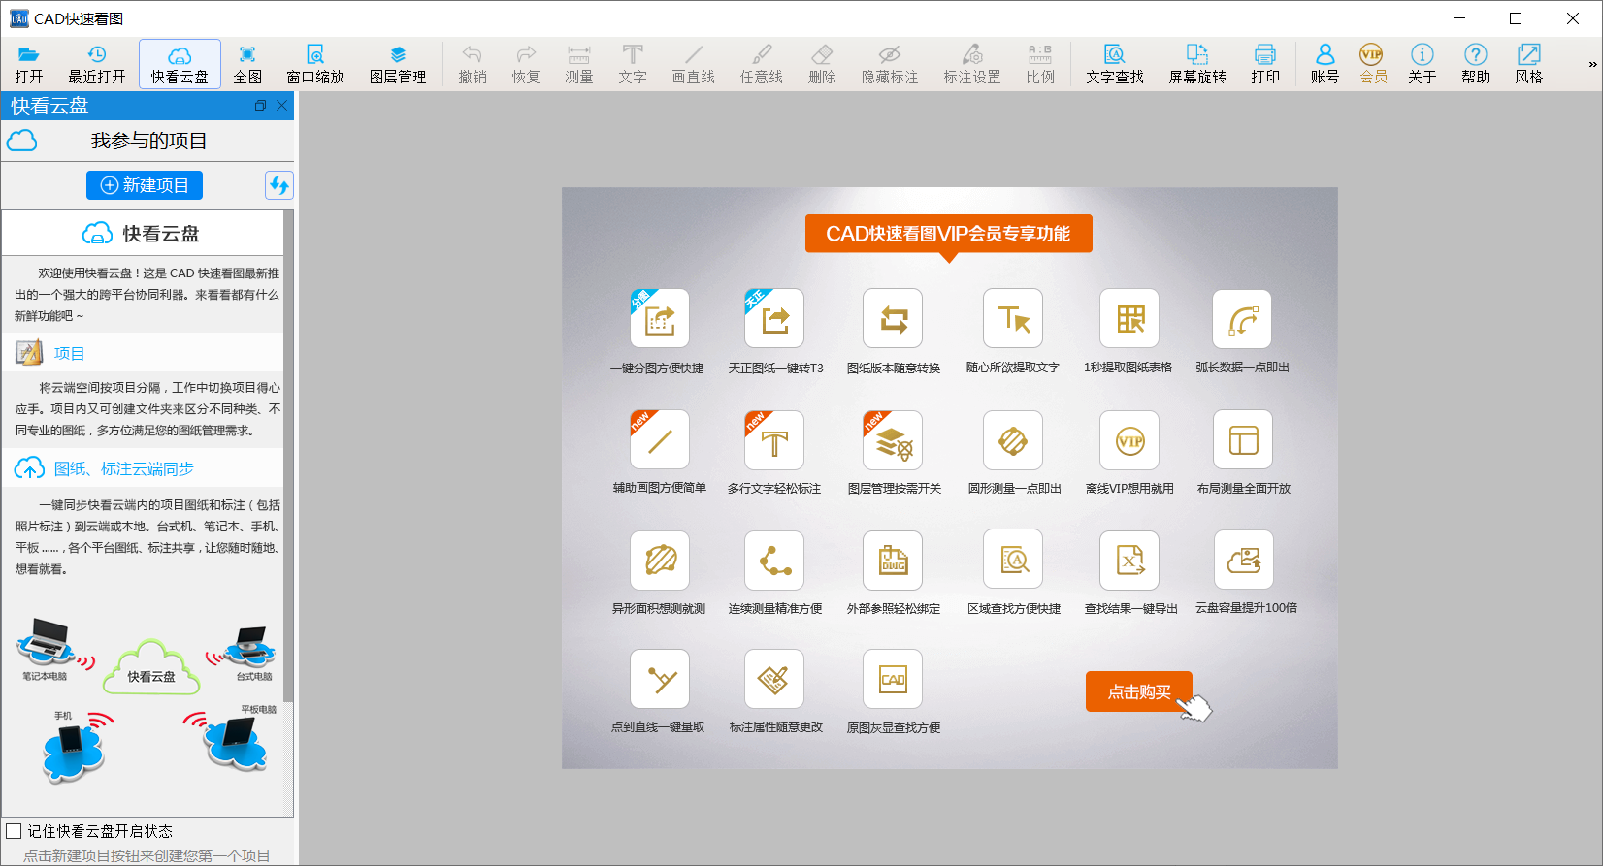
Task: Click the 区域查找方便快捷 feature icon
Action: pyautogui.click(x=1013, y=559)
